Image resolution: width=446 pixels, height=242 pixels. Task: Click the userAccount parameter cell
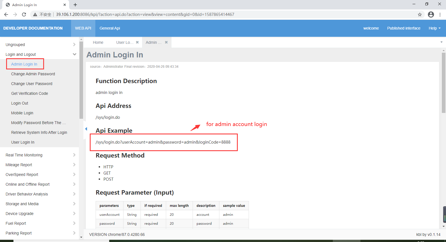pos(110,215)
